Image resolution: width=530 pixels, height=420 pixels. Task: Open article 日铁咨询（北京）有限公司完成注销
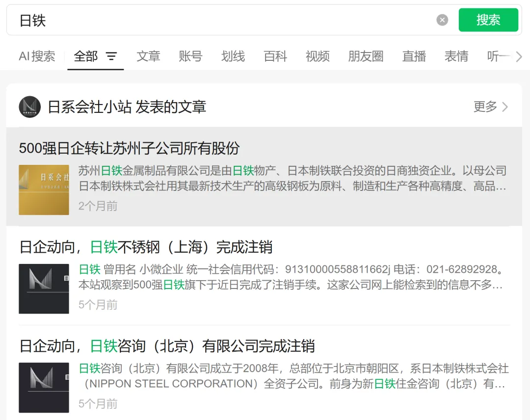coord(167,346)
